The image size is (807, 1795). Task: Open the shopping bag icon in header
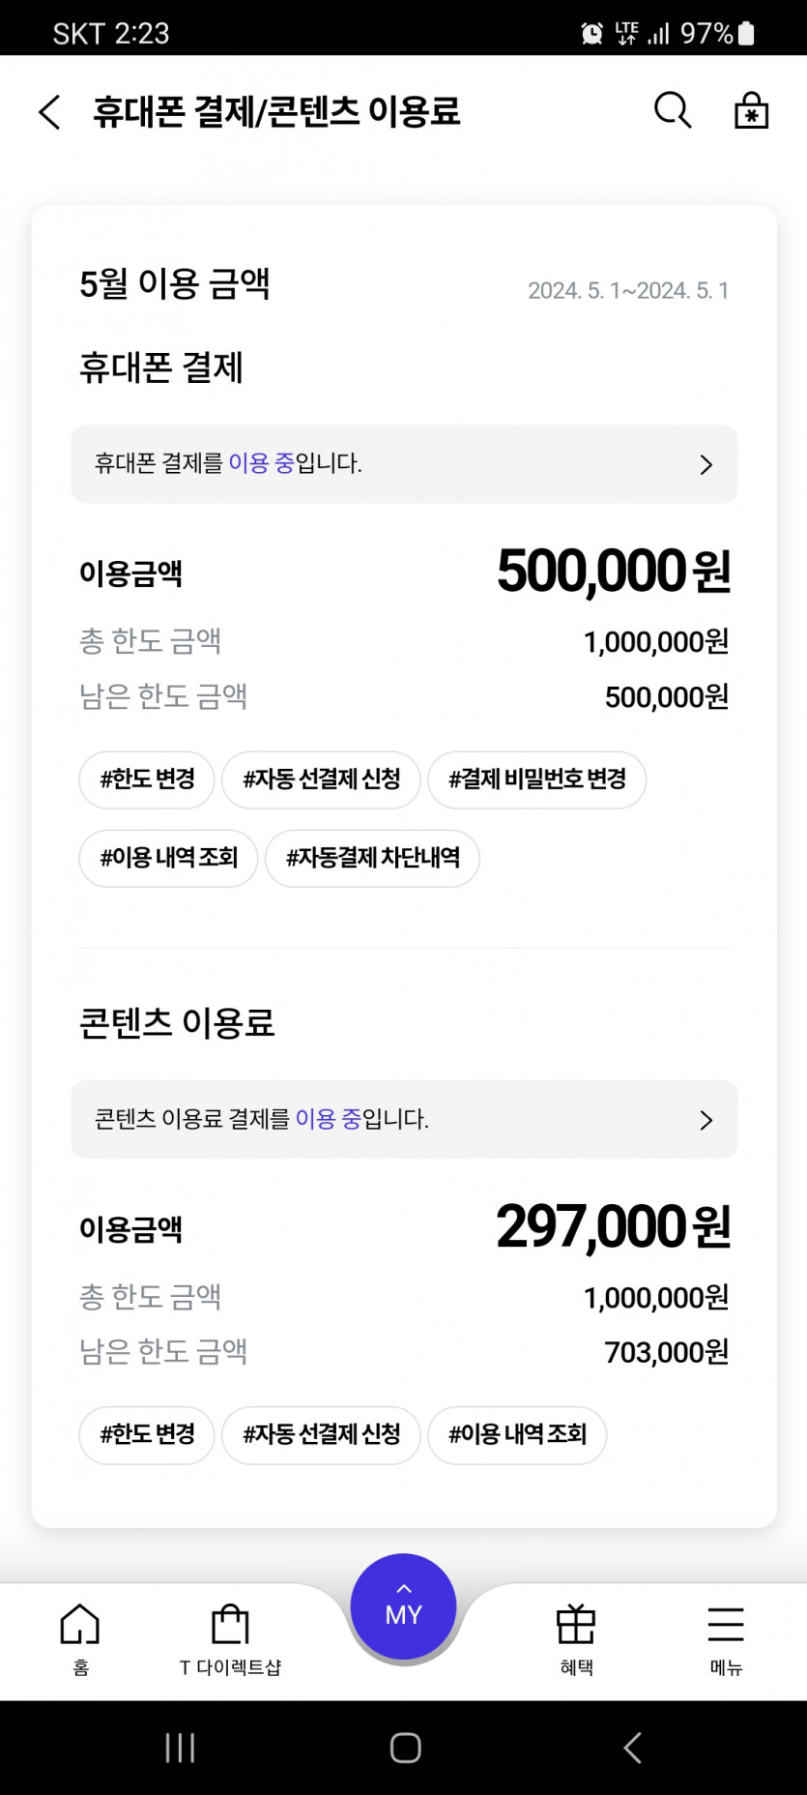(751, 111)
